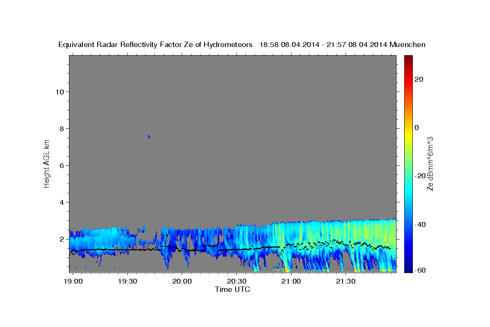Click the date range '18:58 08.04.2014 - 21:57 08.04.2014'

323,45
